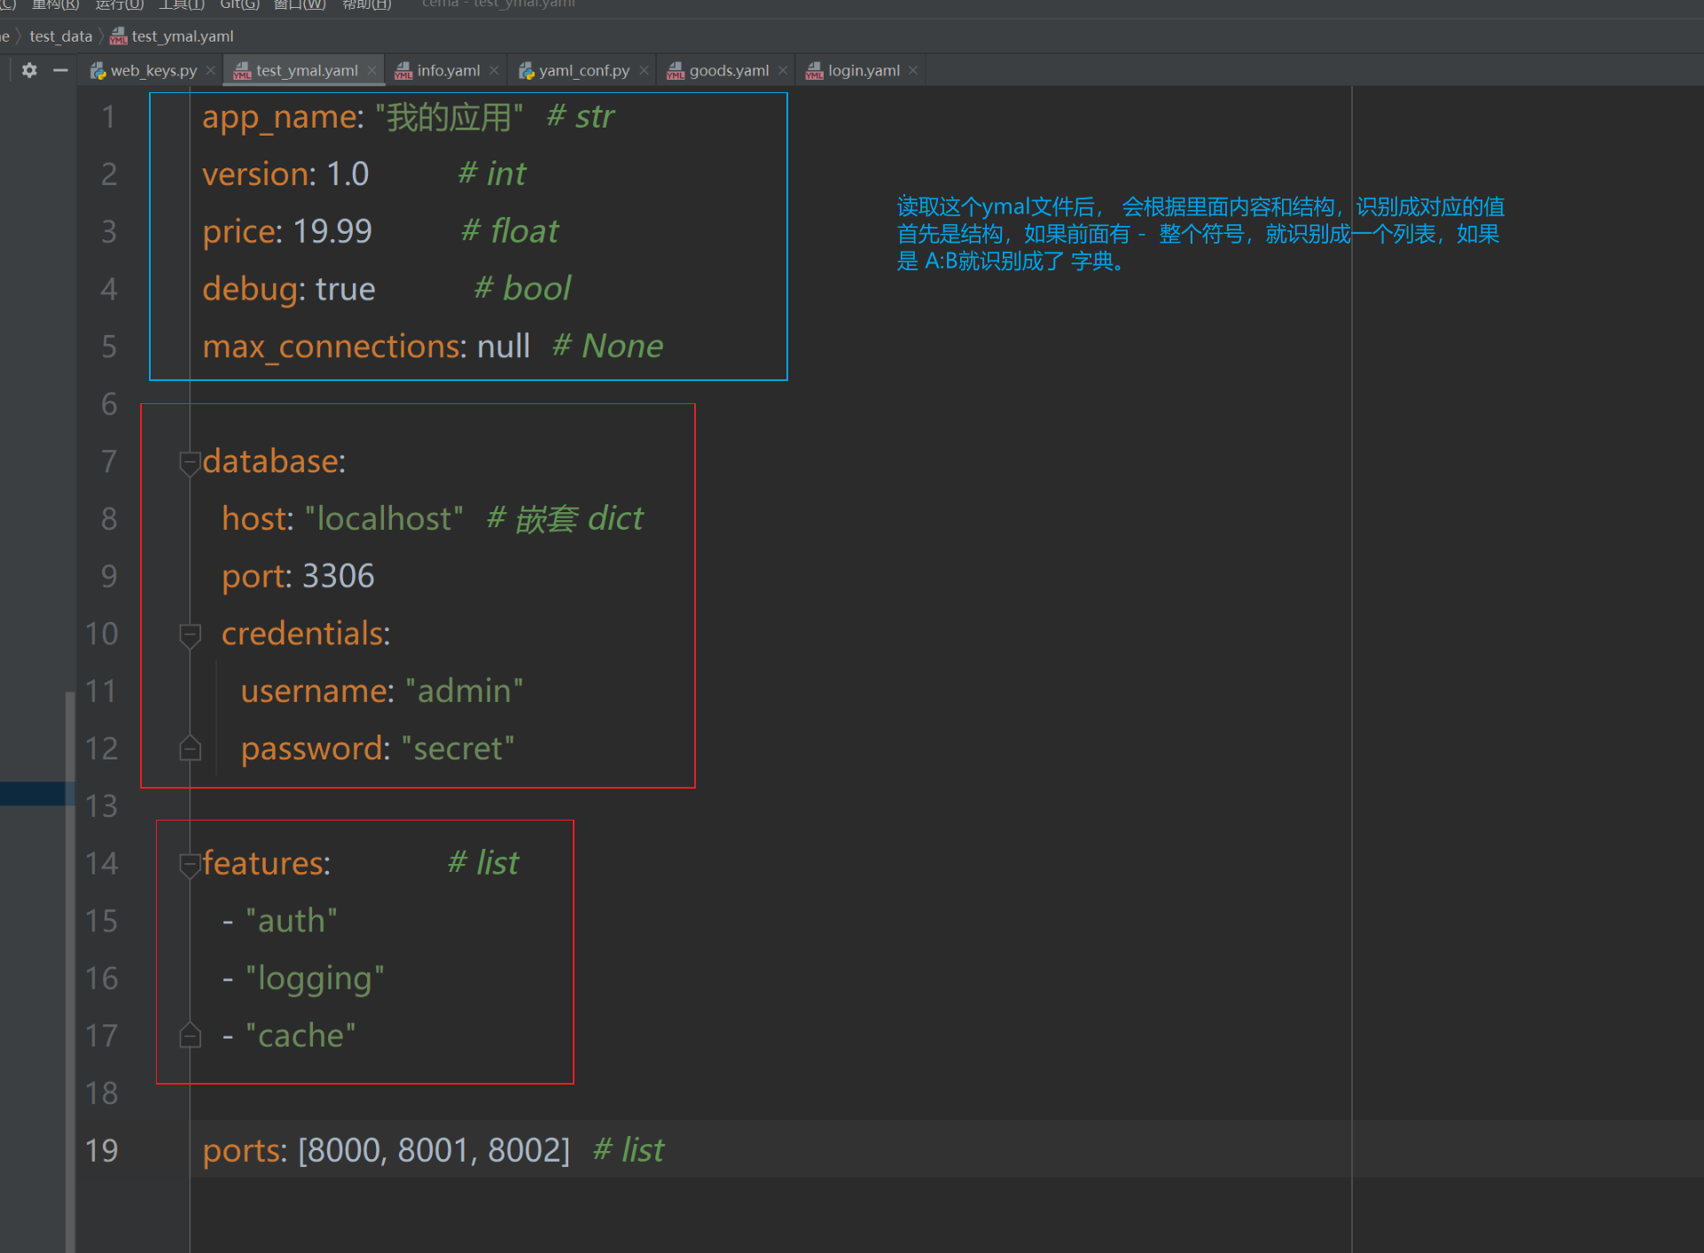Collapse the features list fold marker

190,863
